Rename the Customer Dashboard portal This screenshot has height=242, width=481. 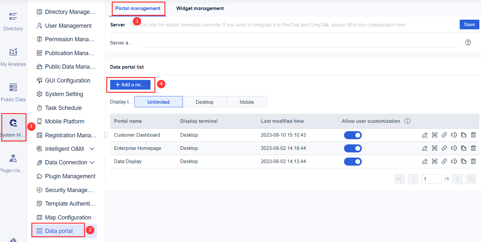[x=454, y=135]
